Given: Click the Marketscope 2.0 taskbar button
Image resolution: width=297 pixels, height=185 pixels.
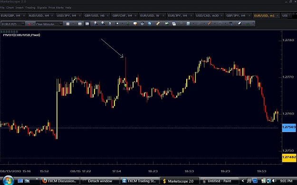Looking at the screenshot, I should [x=180, y=181].
